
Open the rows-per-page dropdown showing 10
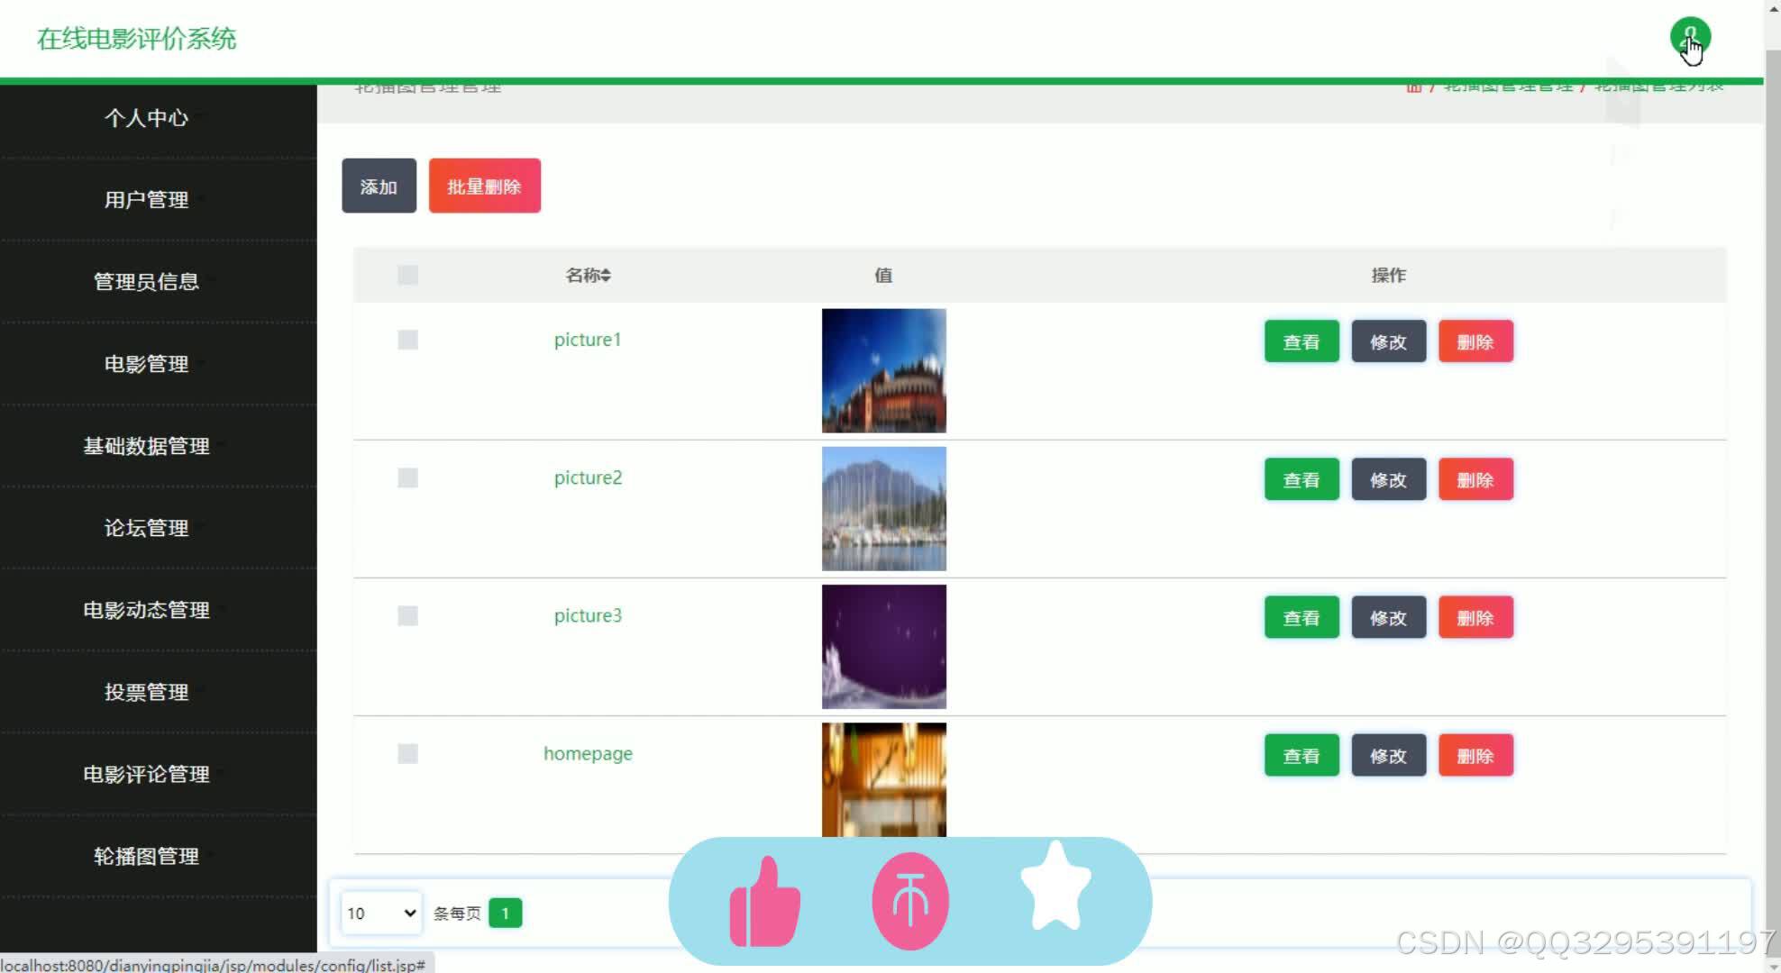[x=381, y=913]
